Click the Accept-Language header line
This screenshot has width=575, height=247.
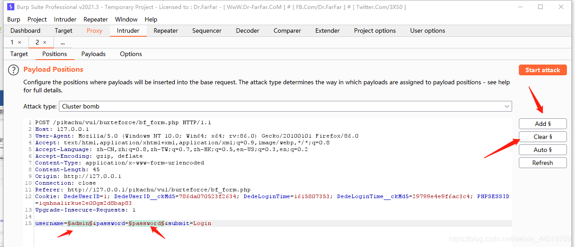tap(172, 149)
